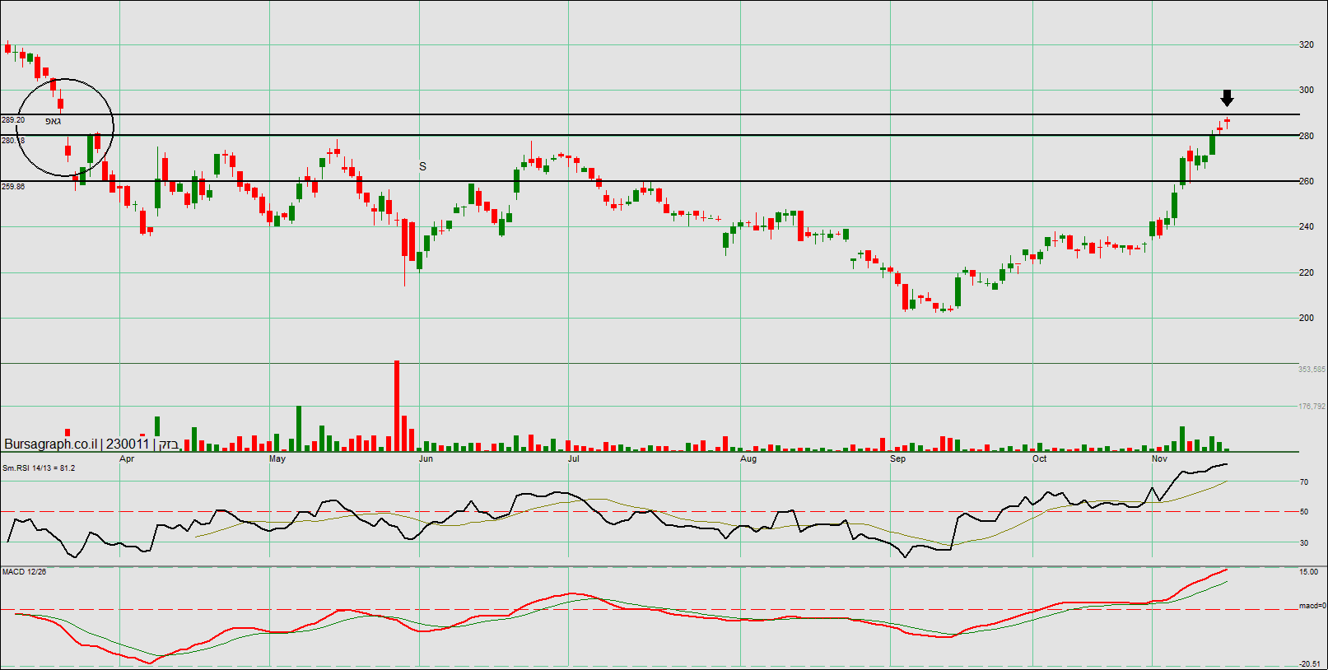The image size is (1328, 670).
Task: Click the 289.20 resistance level label
Action: [13, 120]
